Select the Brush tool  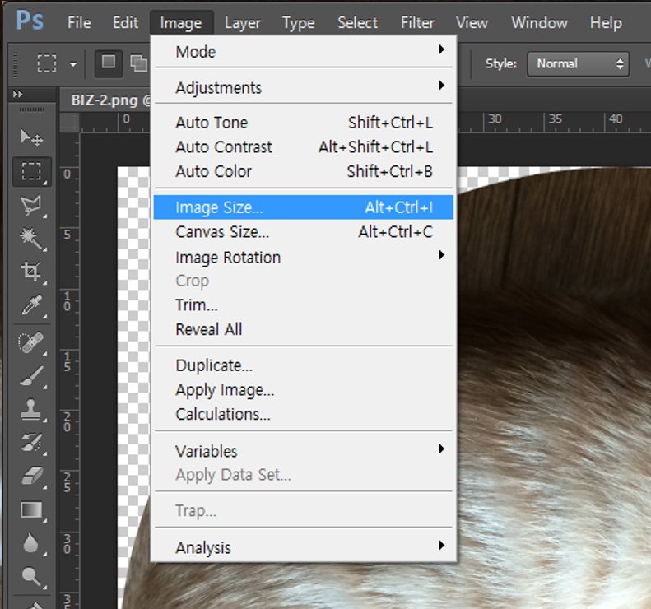tap(31, 376)
